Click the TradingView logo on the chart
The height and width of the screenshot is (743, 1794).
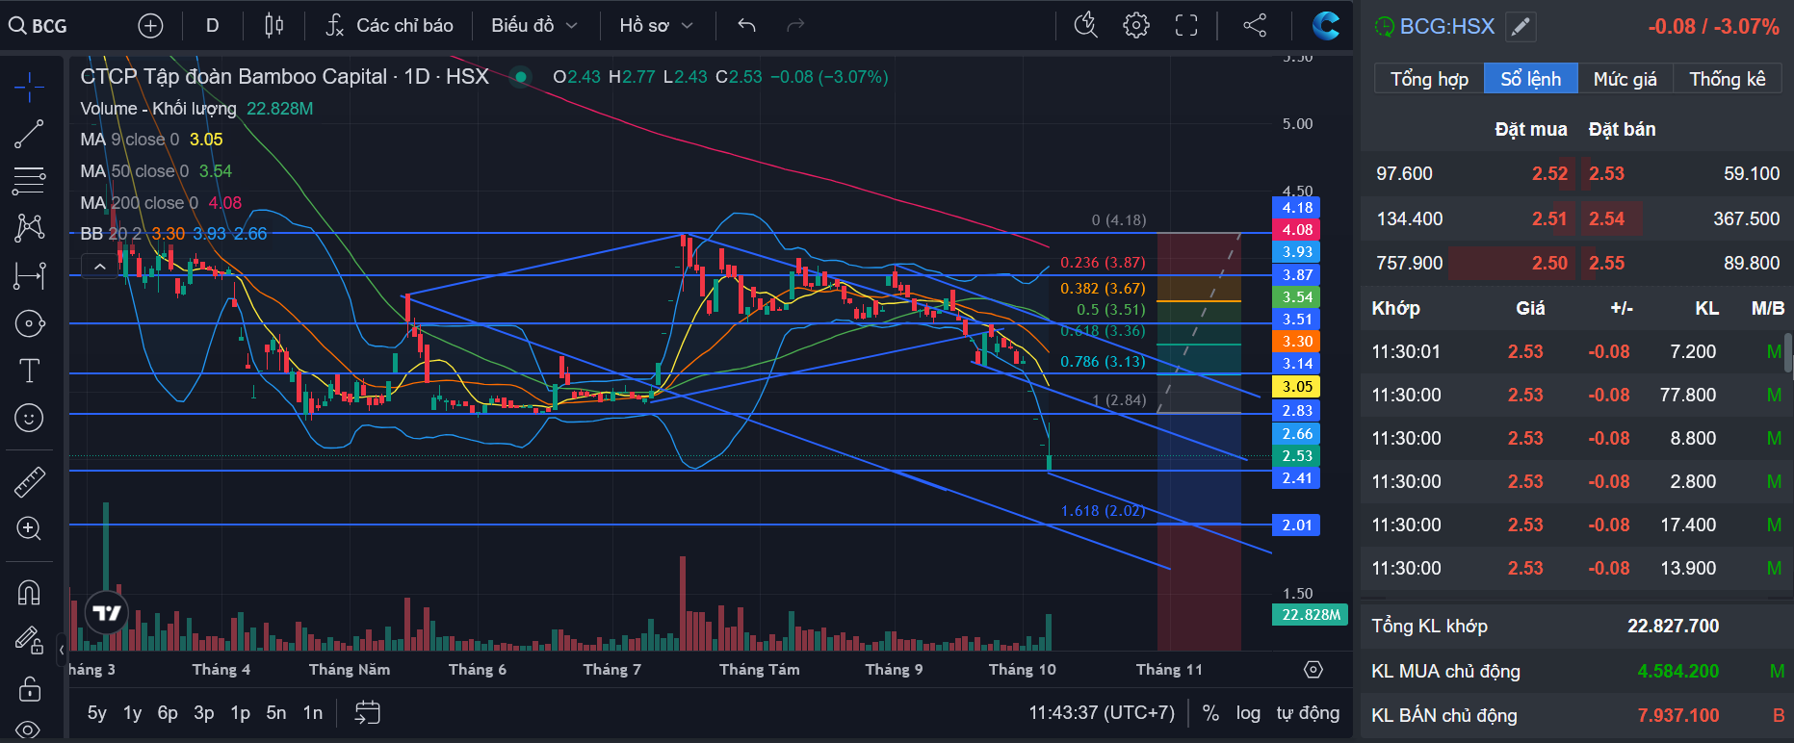(107, 613)
